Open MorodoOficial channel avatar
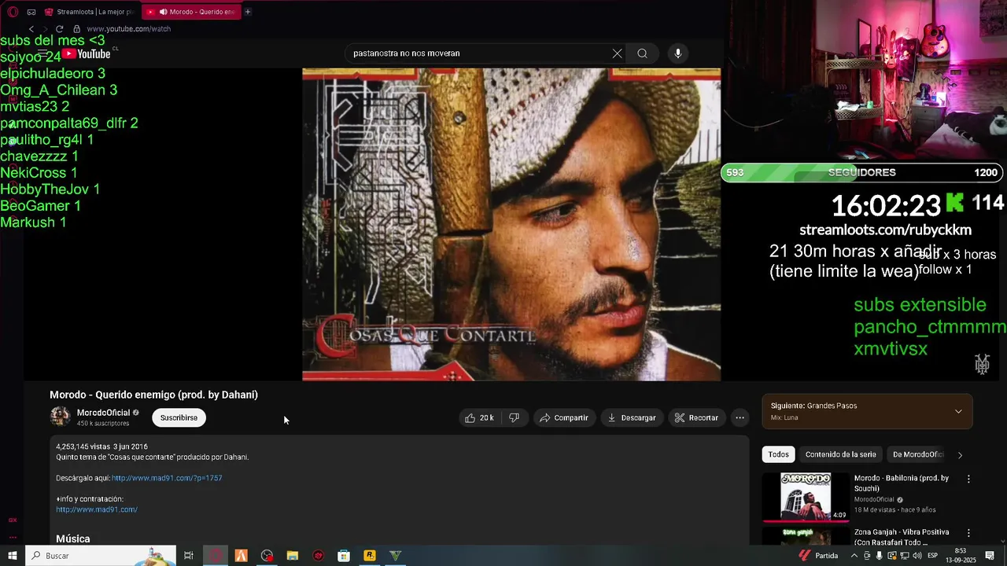1007x566 pixels. 61,417
